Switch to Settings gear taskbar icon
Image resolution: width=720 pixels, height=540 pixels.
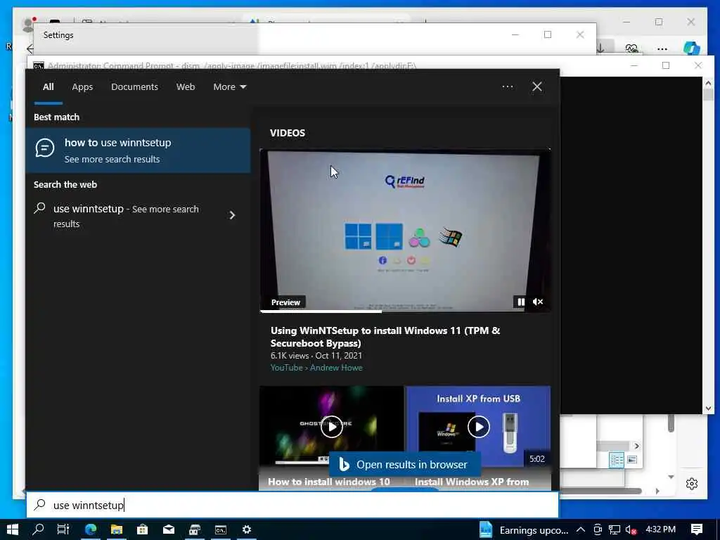(x=247, y=530)
